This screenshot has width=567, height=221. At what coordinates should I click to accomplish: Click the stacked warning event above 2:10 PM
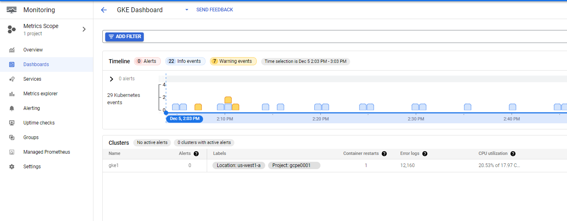point(228,100)
